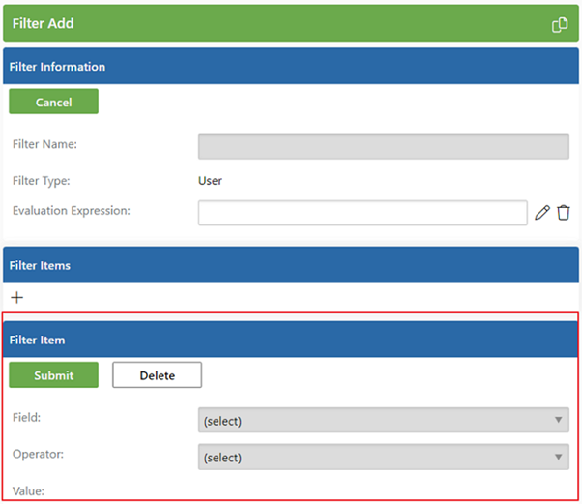Click the Filter Add title bar
This screenshot has height=504, width=582.
[291, 23]
